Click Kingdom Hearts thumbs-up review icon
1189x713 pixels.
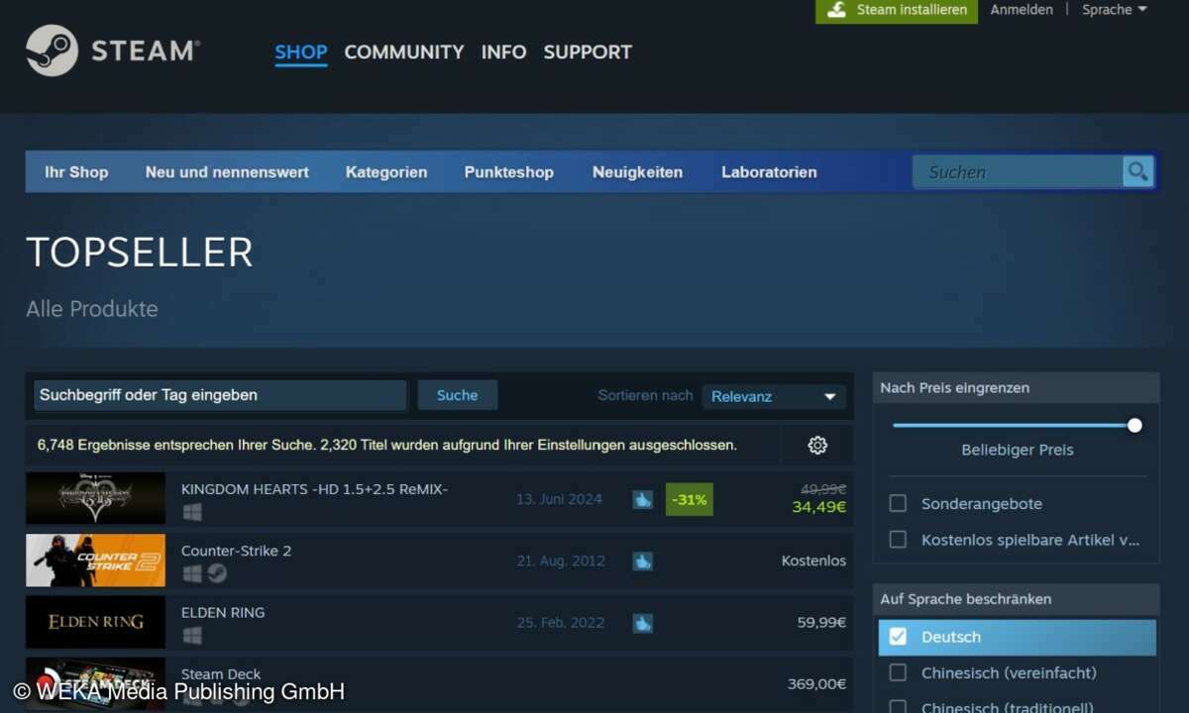click(x=643, y=499)
